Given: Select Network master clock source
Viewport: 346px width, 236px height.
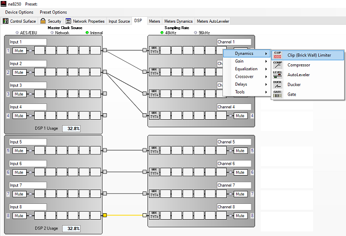Looking at the screenshot, I should [x=52, y=33].
